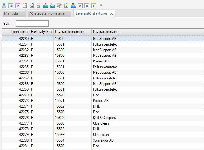
Task: Click the calculator with documents icon
Action: tap(59, 5)
